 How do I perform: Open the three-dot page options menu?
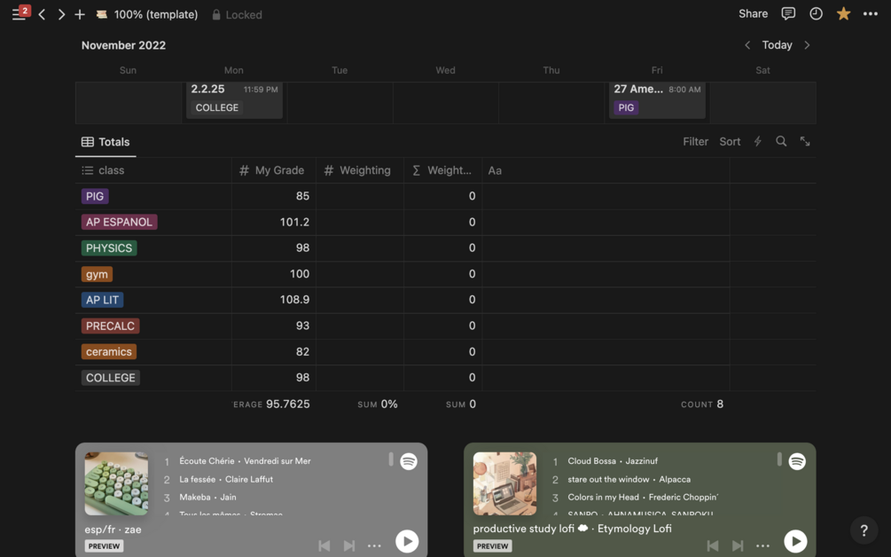point(871,13)
